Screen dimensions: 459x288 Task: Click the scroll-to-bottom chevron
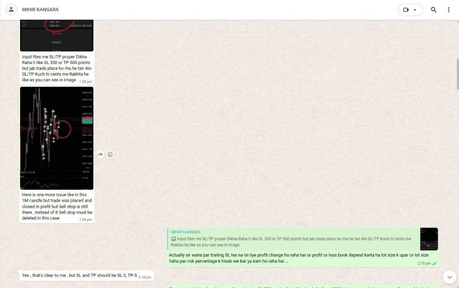click(x=450, y=277)
